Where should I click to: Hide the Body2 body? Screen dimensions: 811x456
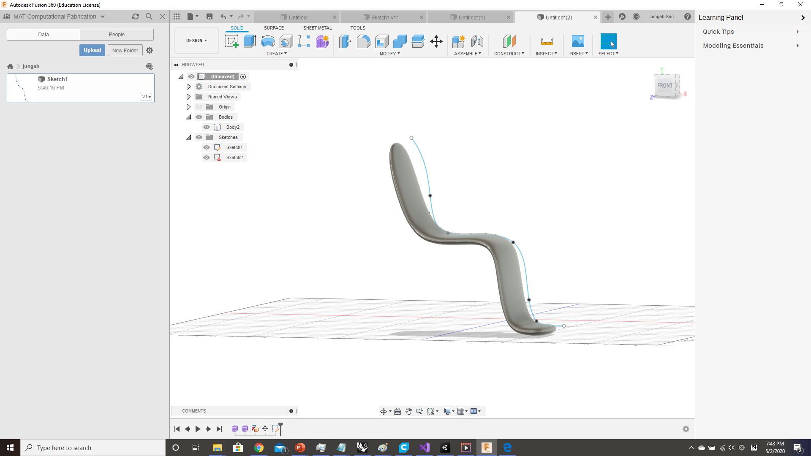[207, 127]
